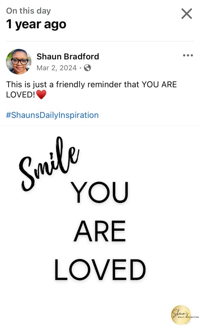The image size is (202, 329).
Task: Click the globe public audience icon
Action: click(87, 68)
